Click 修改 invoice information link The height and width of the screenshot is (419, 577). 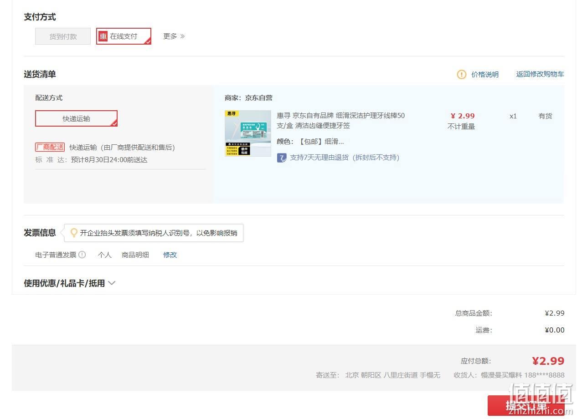point(170,255)
